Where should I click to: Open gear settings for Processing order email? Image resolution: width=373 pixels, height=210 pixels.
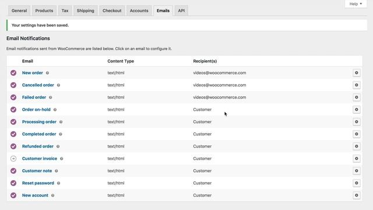(356, 122)
